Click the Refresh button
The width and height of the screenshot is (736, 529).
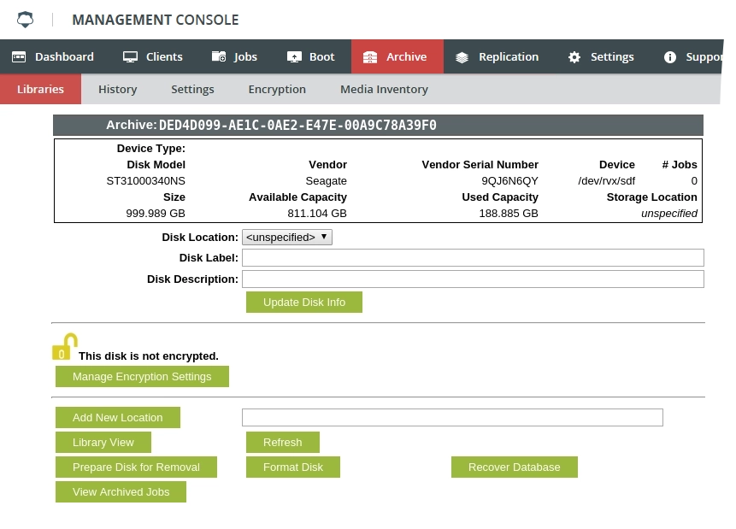(283, 442)
